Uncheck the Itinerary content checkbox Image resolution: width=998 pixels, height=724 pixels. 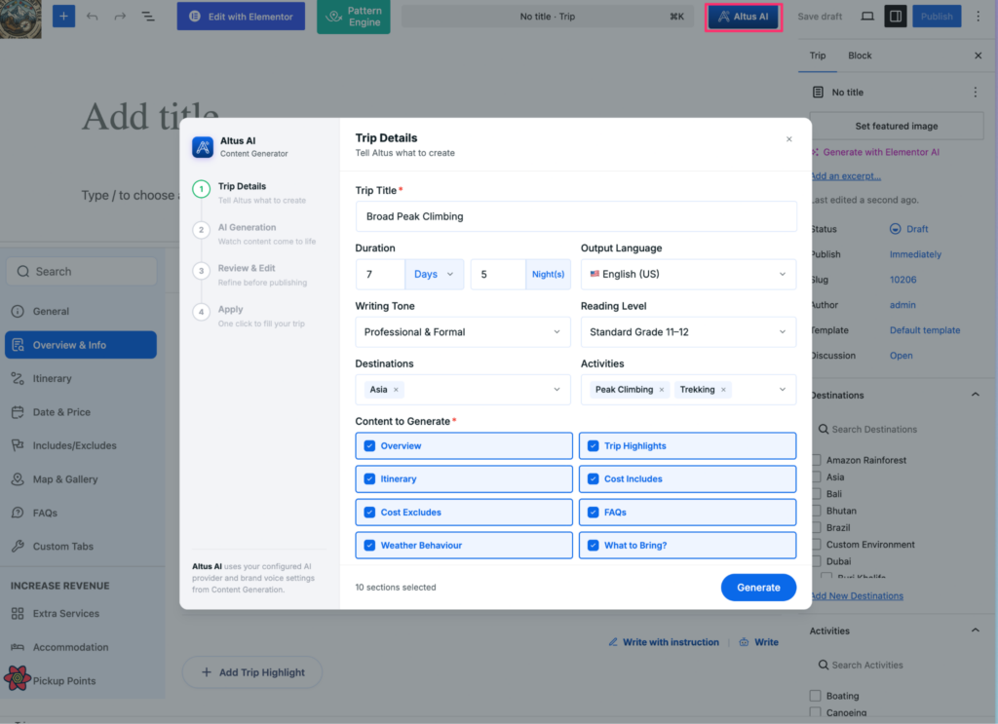point(369,479)
